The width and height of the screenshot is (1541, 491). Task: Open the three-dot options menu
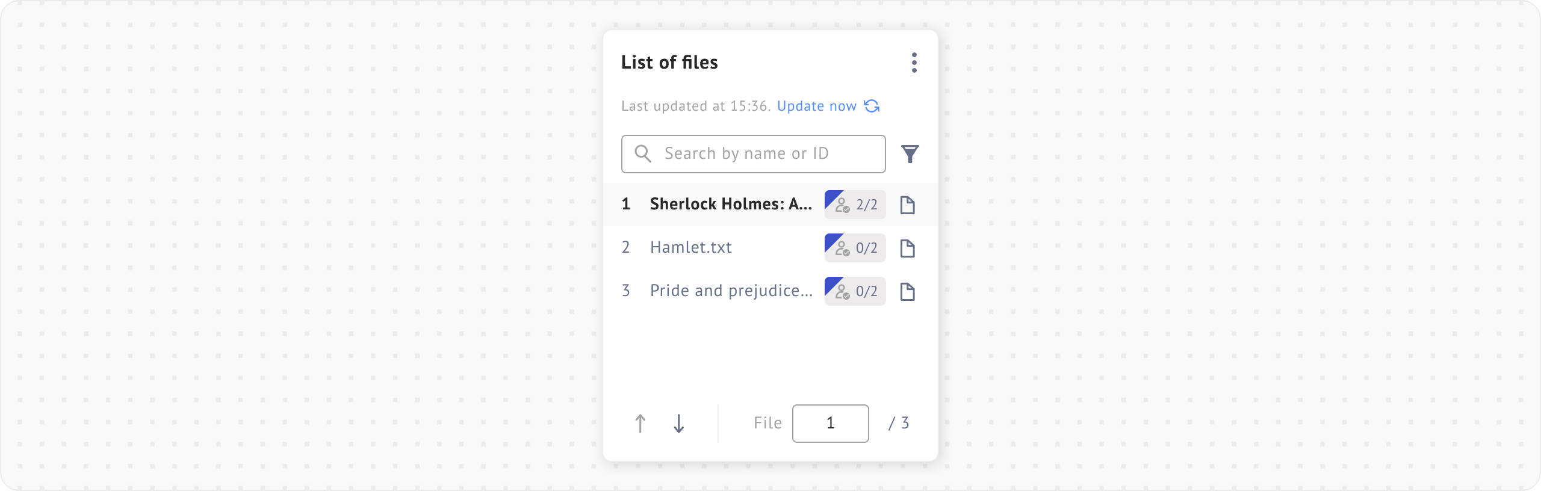click(914, 63)
